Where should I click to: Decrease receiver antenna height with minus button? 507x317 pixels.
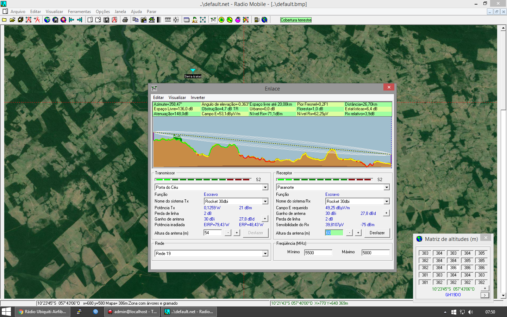pos(349,233)
